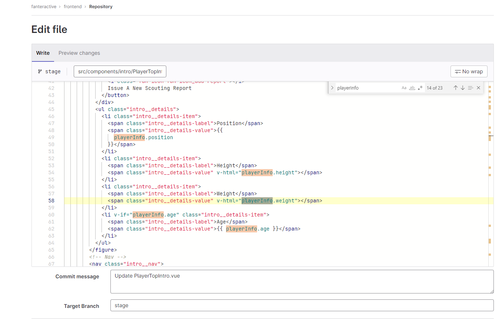Click playerInfo.position on line 49
Image resolution: width=502 pixels, height=319 pixels.
(143, 137)
